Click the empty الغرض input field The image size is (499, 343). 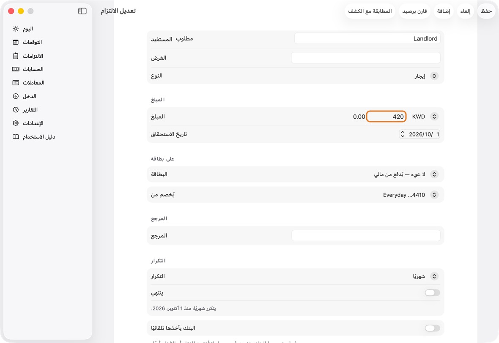366,58
